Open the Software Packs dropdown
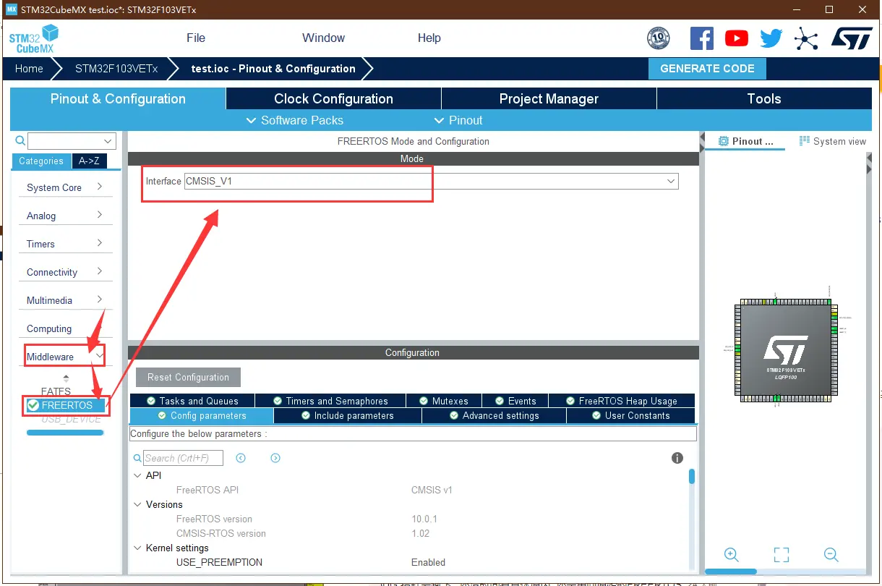 click(294, 120)
